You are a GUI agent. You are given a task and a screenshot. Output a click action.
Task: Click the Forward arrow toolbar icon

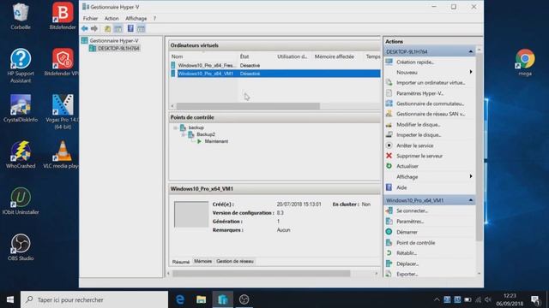pyautogui.click(x=94, y=28)
